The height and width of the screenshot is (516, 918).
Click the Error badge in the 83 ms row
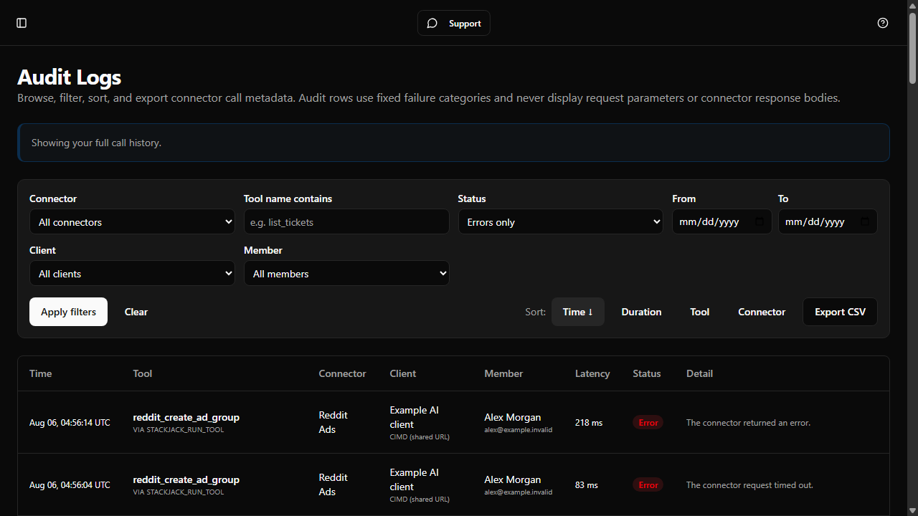(x=648, y=485)
